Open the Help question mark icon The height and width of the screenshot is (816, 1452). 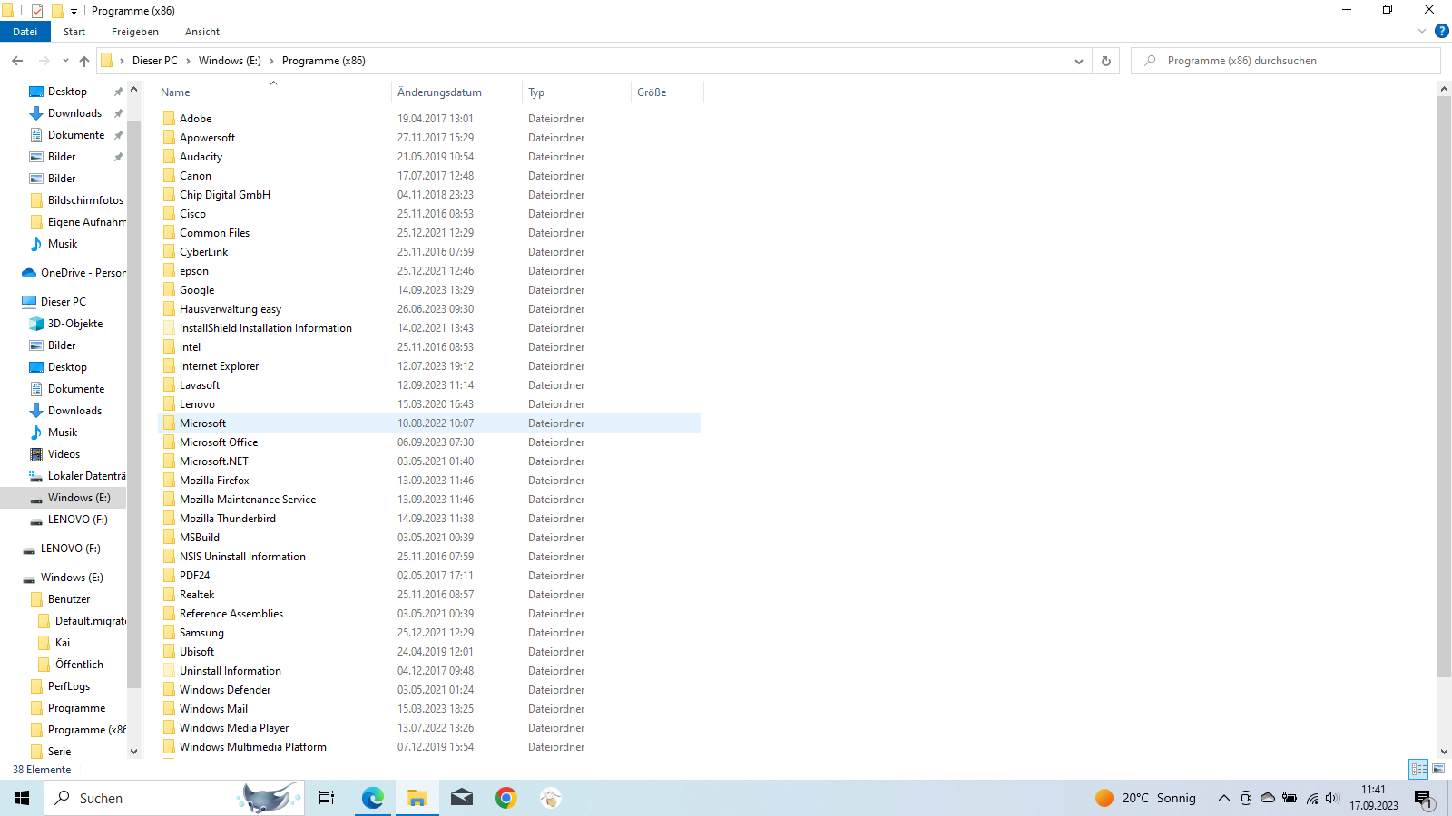click(x=1441, y=31)
